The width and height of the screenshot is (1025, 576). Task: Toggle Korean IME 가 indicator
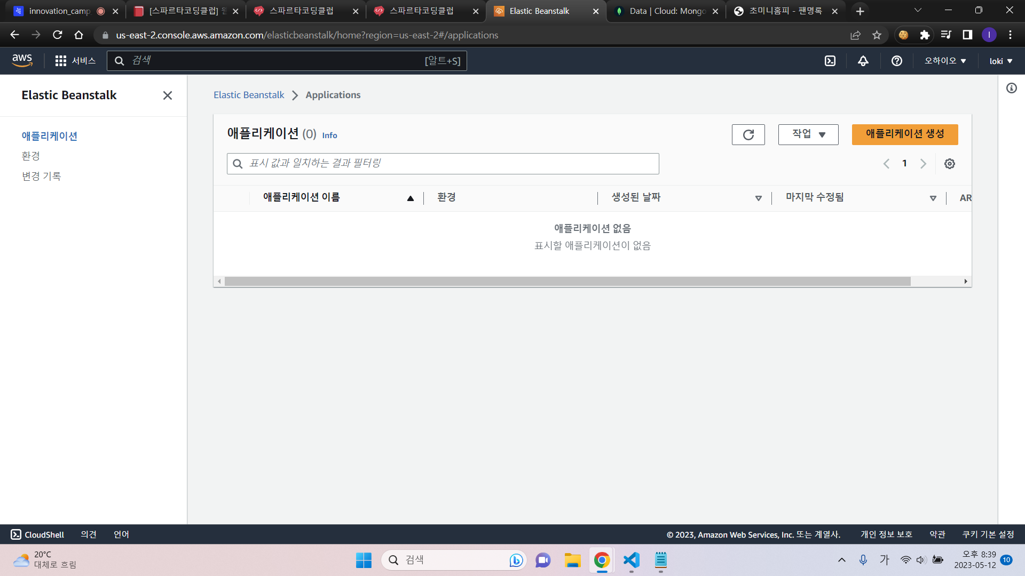coord(885,560)
